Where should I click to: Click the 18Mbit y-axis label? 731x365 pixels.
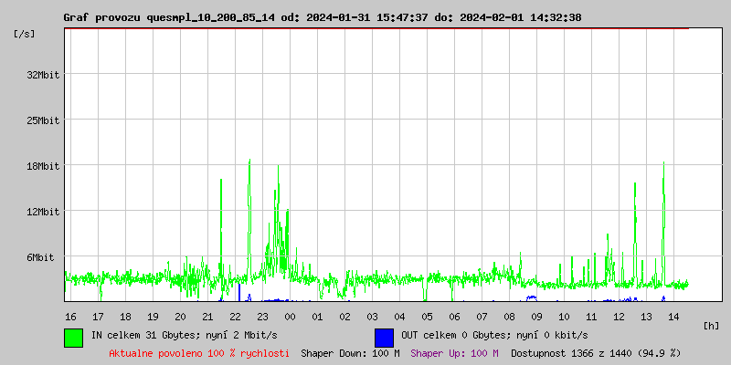click(42, 166)
